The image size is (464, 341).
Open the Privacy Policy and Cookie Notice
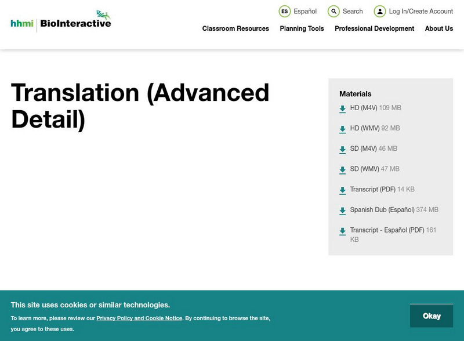point(139,318)
